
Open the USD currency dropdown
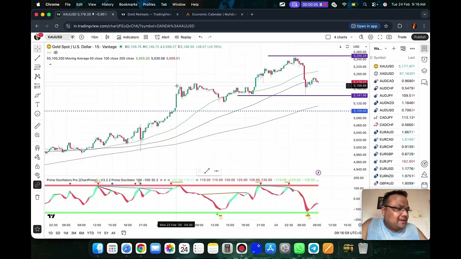coord(360,47)
